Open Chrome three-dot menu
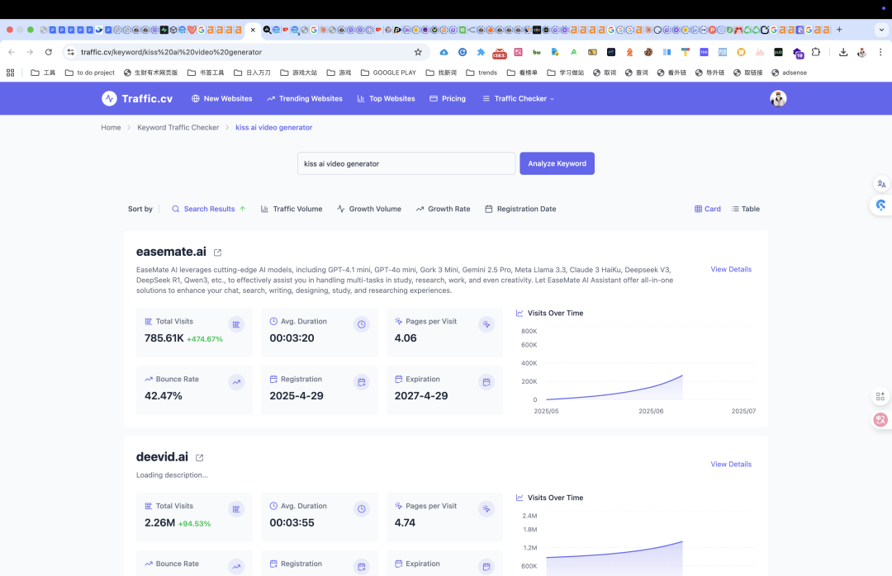The height and width of the screenshot is (576, 892). click(x=880, y=52)
